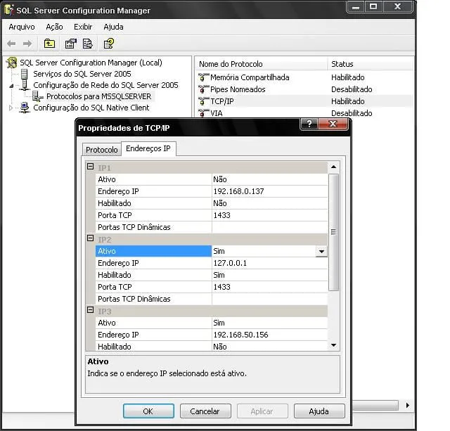
Task: Click the Serviços do SQL Server 2005 icon
Action: (x=24, y=74)
